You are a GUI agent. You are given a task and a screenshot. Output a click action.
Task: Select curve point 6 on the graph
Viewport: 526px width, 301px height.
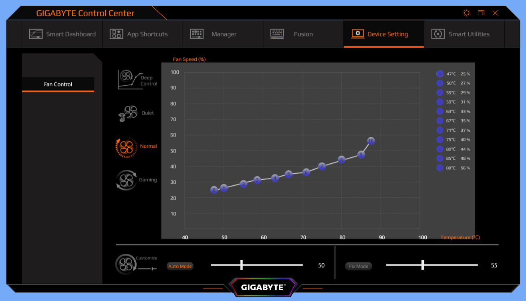[306, 173]
